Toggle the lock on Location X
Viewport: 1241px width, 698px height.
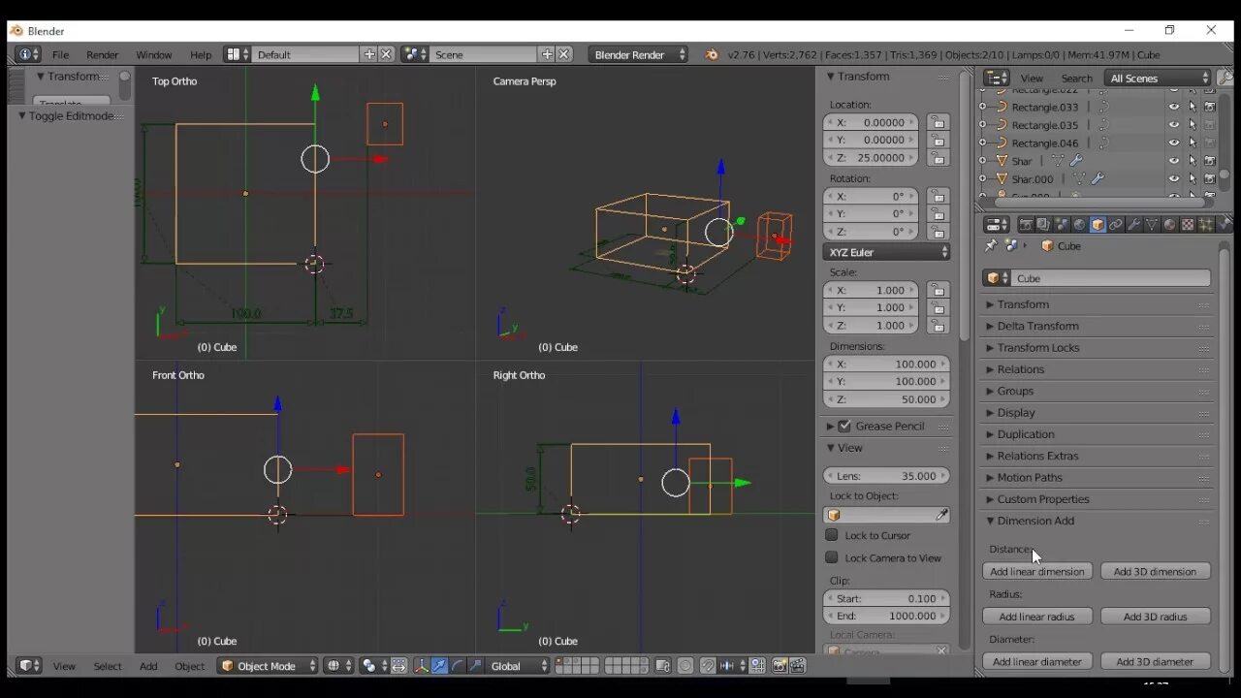[x=937, y=123]
